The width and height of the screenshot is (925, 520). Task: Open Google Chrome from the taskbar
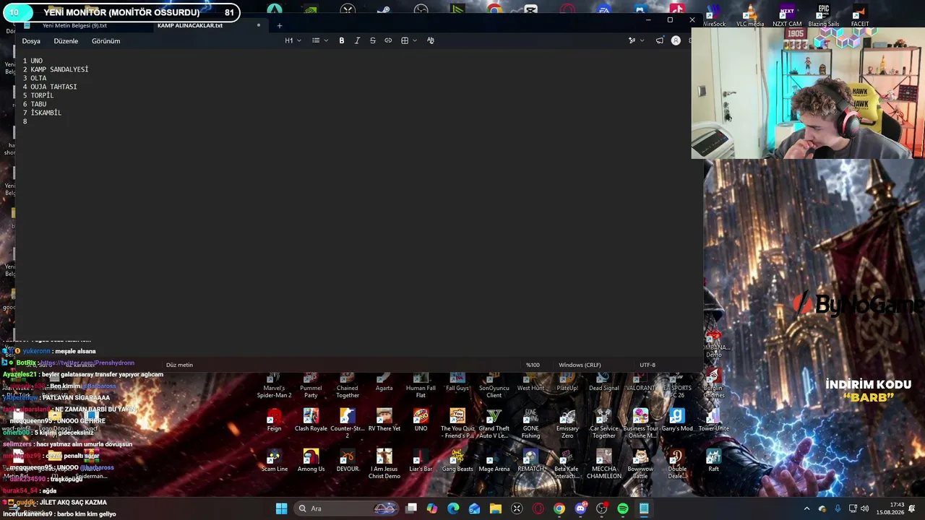pyautogui.click(x=559, y=508)
